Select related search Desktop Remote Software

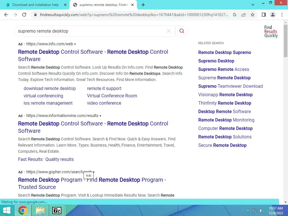tap(224, 111)
